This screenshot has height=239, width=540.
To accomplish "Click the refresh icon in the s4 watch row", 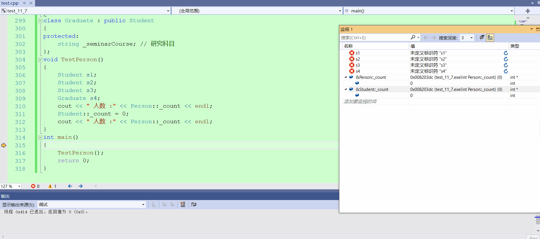I will click(x=506, y=71).
